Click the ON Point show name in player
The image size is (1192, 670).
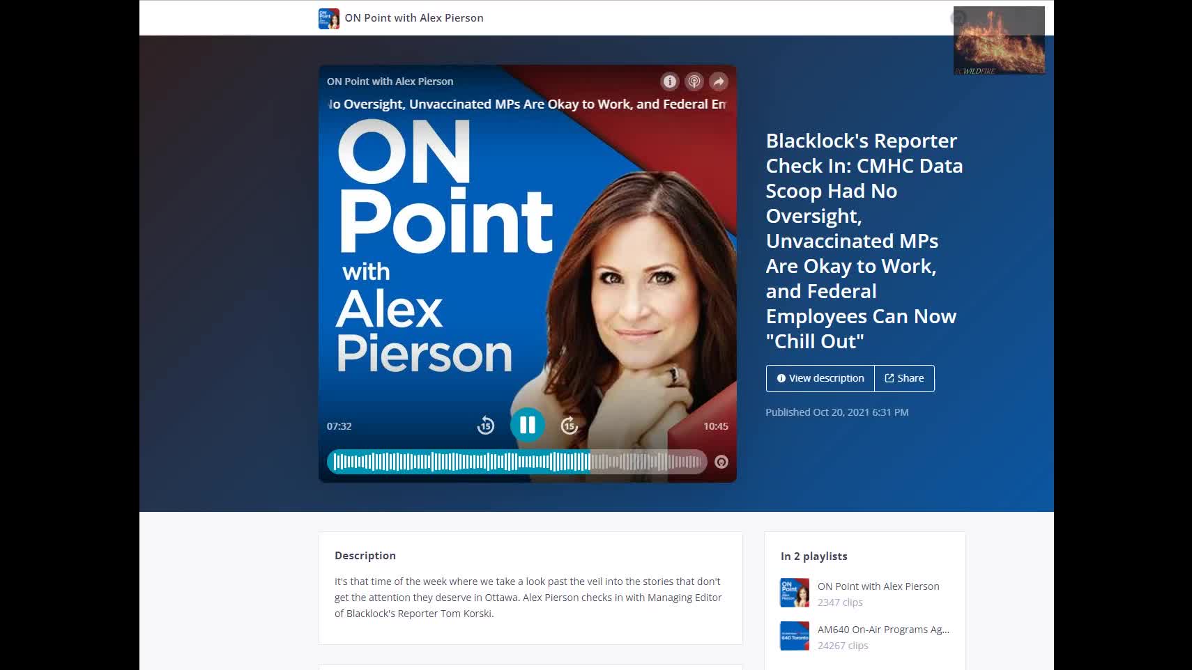click(x=390, y=81)
